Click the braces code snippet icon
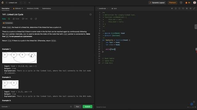The width and height of the screenshot is (197, 110). (x=179, y=9)
